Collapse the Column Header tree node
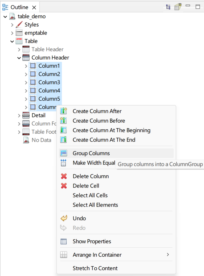 [19, 58]
